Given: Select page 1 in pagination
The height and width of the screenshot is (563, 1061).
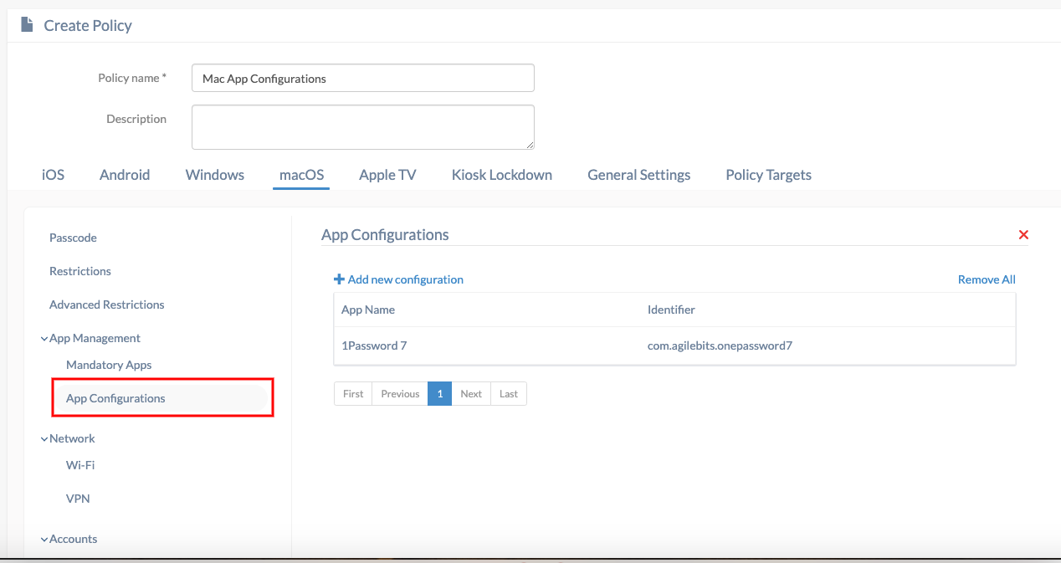Looking at the screenshot, I should tap(439, 394).
